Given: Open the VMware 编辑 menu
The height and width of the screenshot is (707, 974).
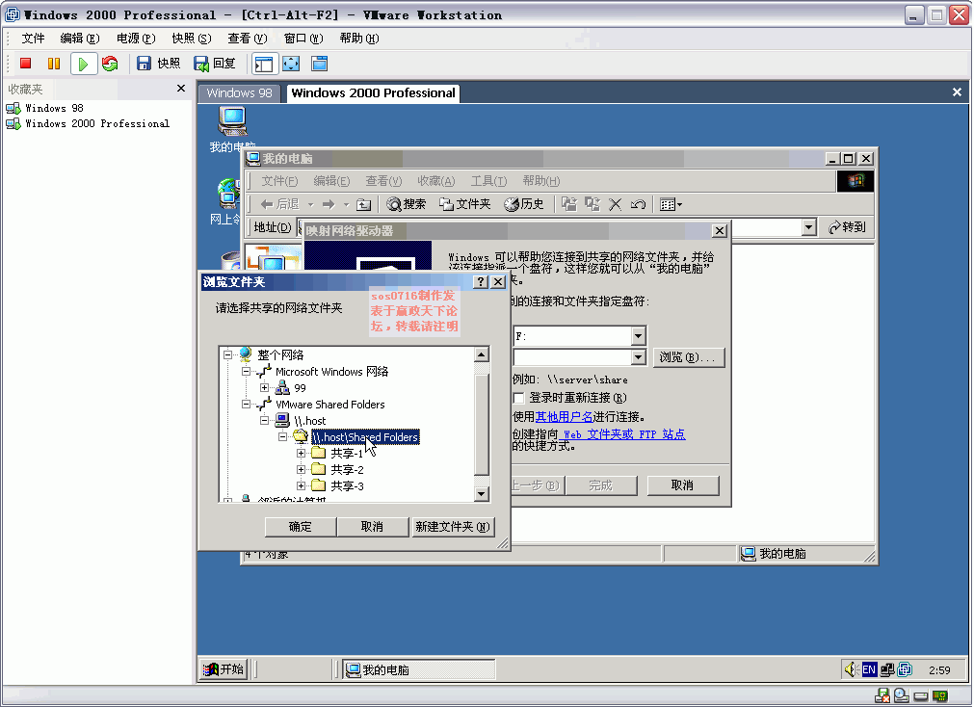Looking at the screenshot, I should click(80, 39).
